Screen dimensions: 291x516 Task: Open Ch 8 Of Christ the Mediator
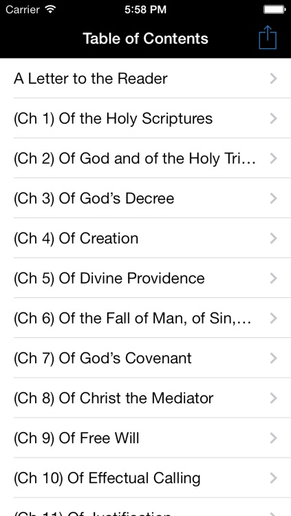146,398
